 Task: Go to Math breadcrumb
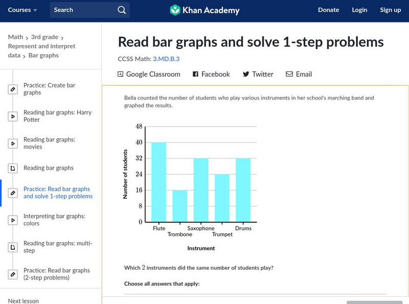tap(16, 37)
